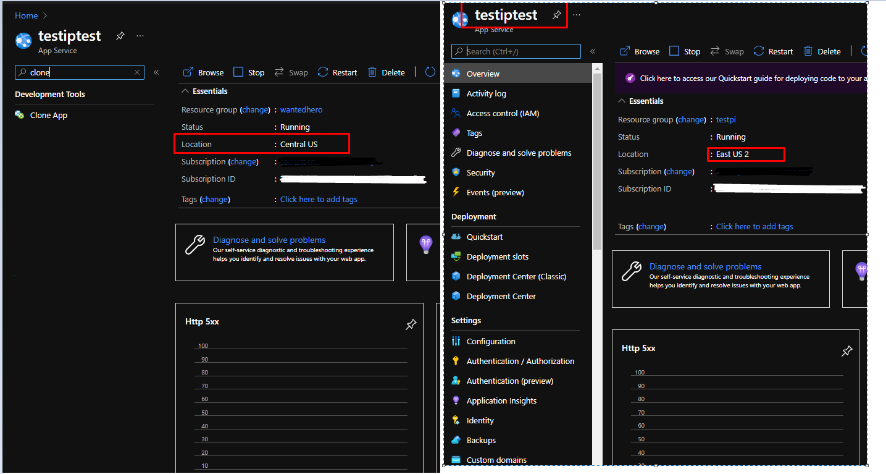The width and height of the screenshot is (886, 474).
Task: Open more options ellipsis in left window
Action: coord(140,36)
